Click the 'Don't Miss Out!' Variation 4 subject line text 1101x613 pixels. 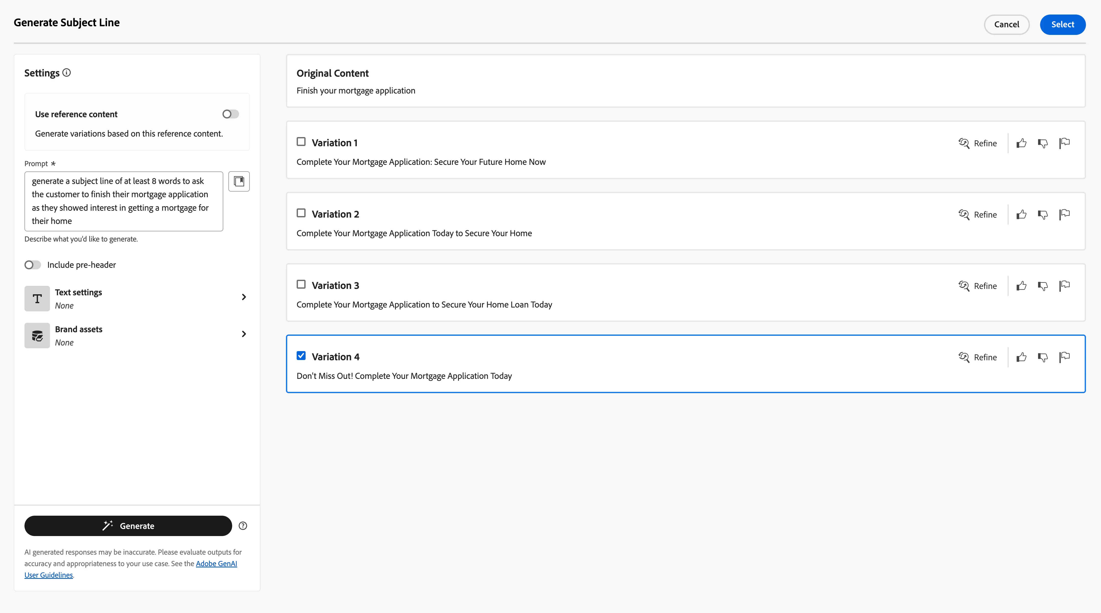[404, 376]
